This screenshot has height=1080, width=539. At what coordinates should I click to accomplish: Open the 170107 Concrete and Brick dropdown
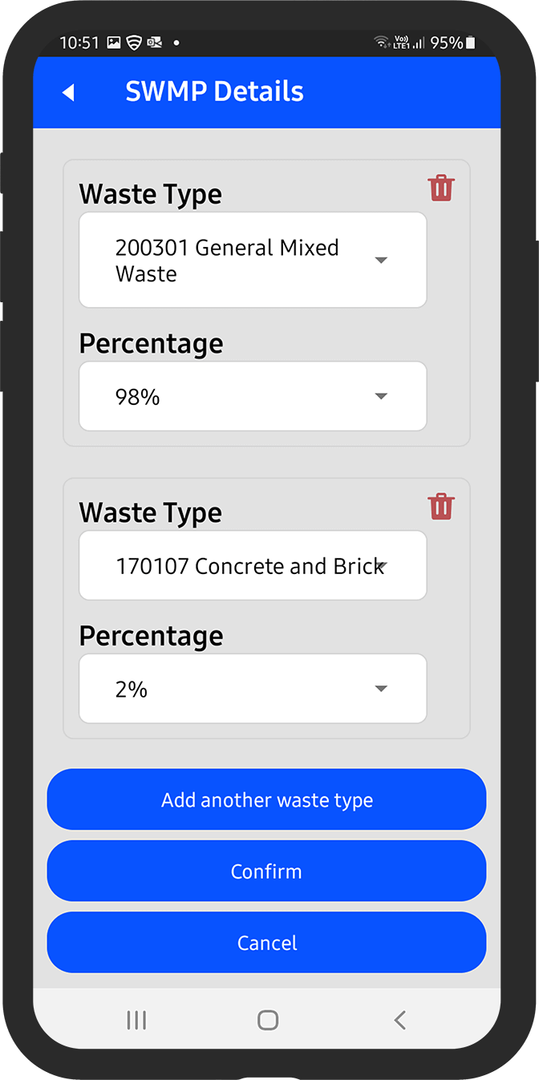[253, 566]
